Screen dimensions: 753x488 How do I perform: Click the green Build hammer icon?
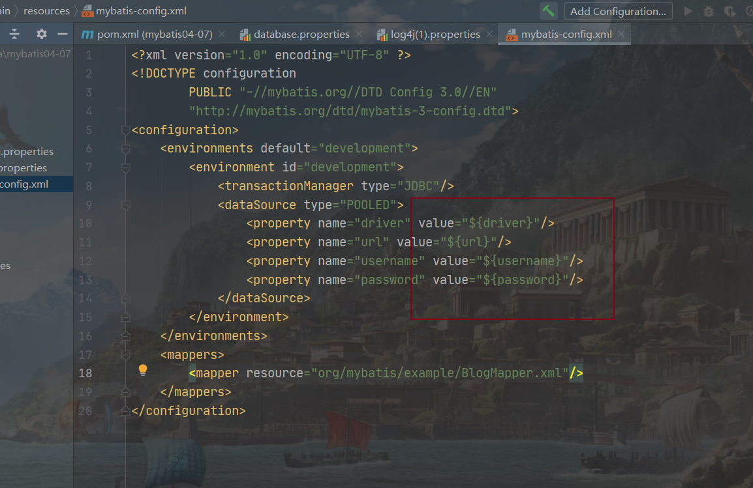coord(548,10)
